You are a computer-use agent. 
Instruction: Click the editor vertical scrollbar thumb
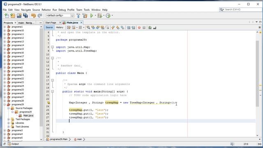(x=258, y=73)
